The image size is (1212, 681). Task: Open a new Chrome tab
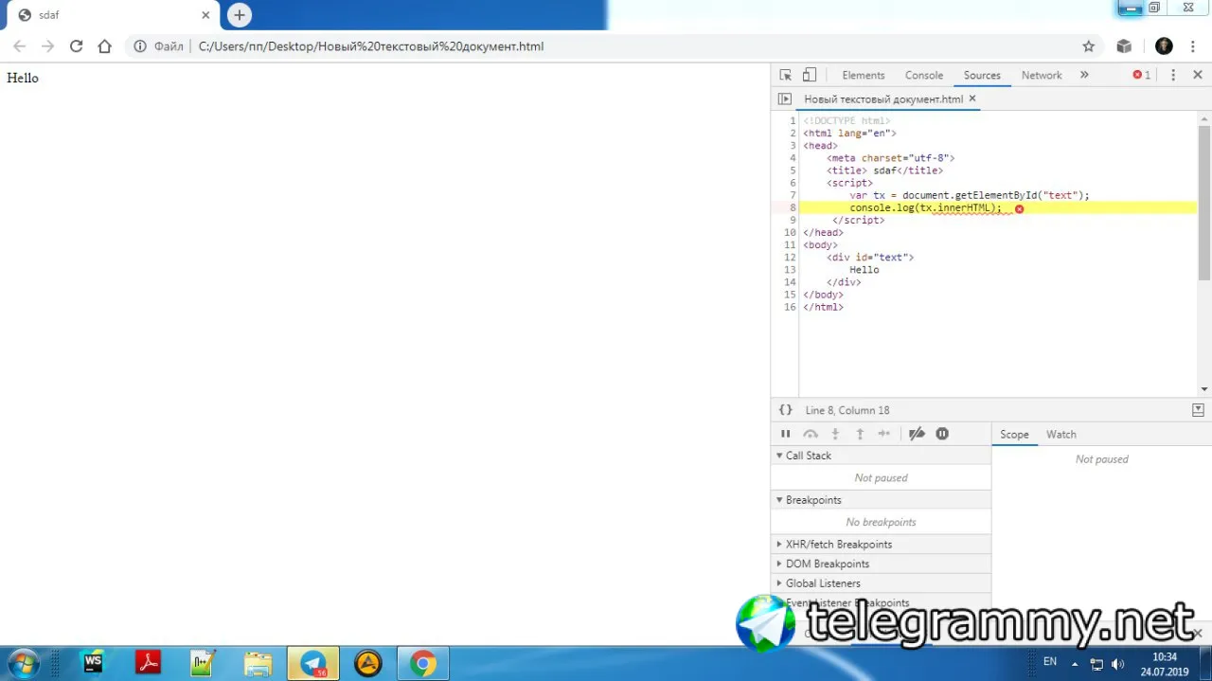pyautogui.click(x=240, y=15)
